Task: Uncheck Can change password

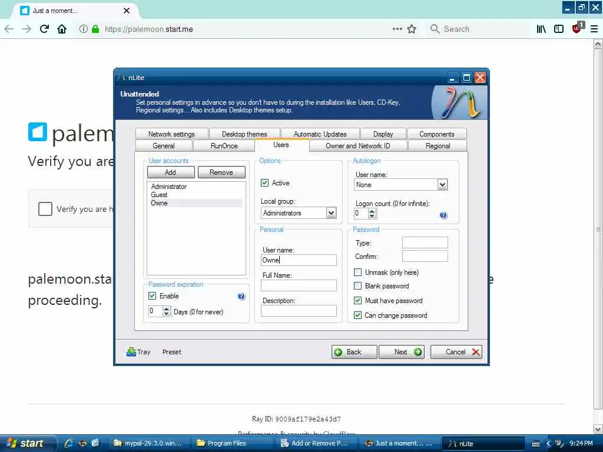Action: click(x=357, y=315)
